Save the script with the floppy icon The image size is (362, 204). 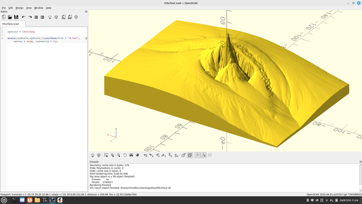pos(16,17)
